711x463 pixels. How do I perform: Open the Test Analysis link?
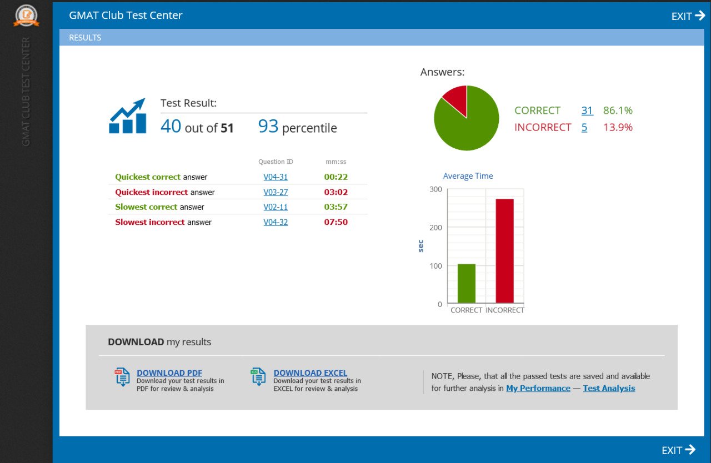609,388
